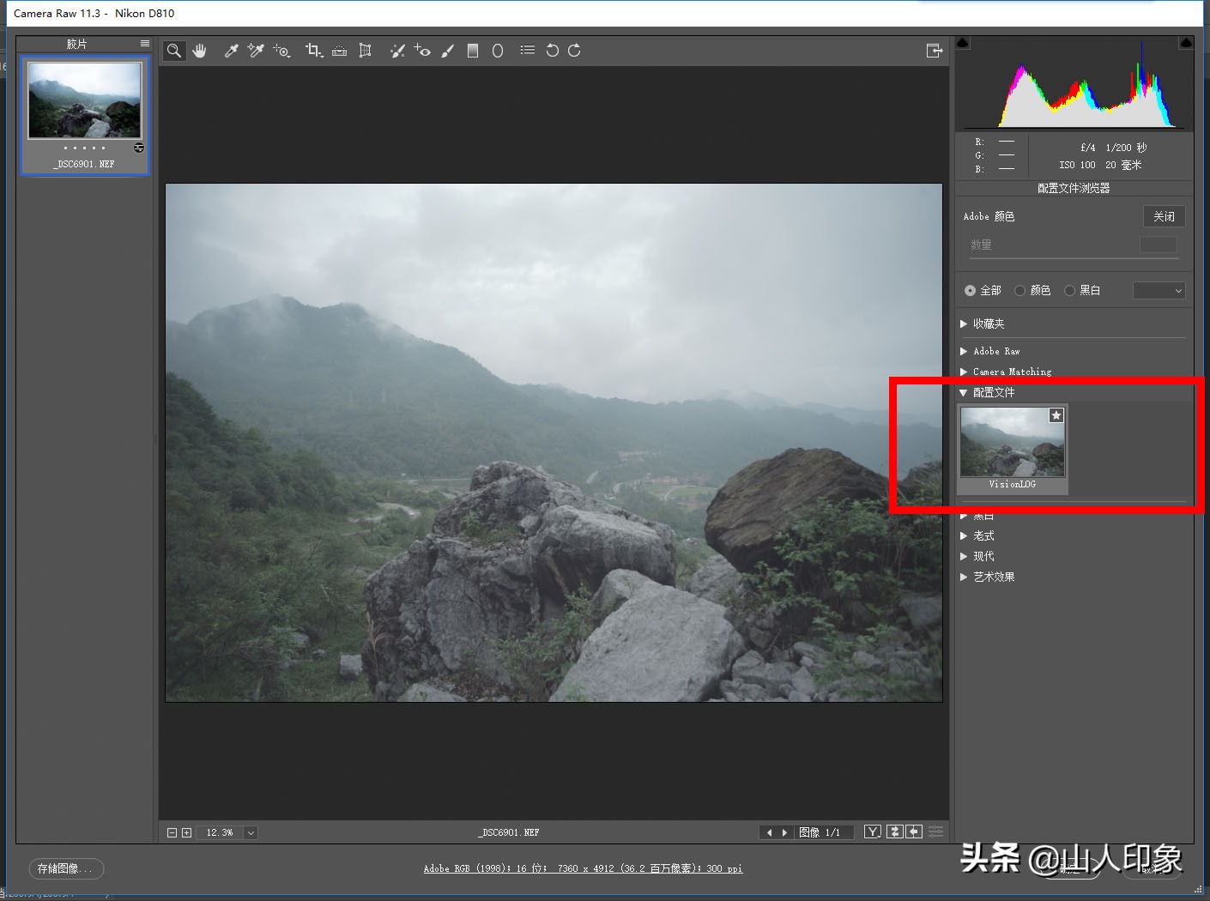Click the 关闭 button in profile browser
Image resolution: width=1210 pixels, height=901 pixels.
[1164, 216]
